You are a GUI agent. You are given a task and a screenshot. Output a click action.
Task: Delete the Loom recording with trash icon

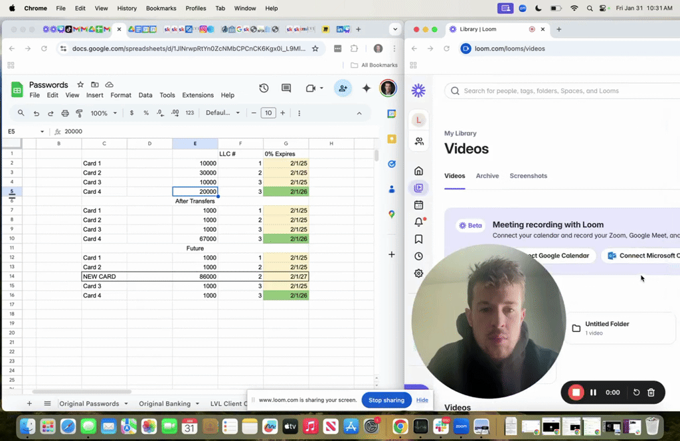click(x=651, y=393)
